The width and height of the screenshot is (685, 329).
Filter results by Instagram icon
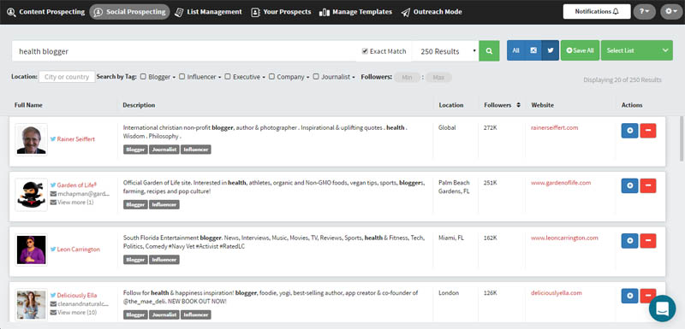click(x=533, y=50)
